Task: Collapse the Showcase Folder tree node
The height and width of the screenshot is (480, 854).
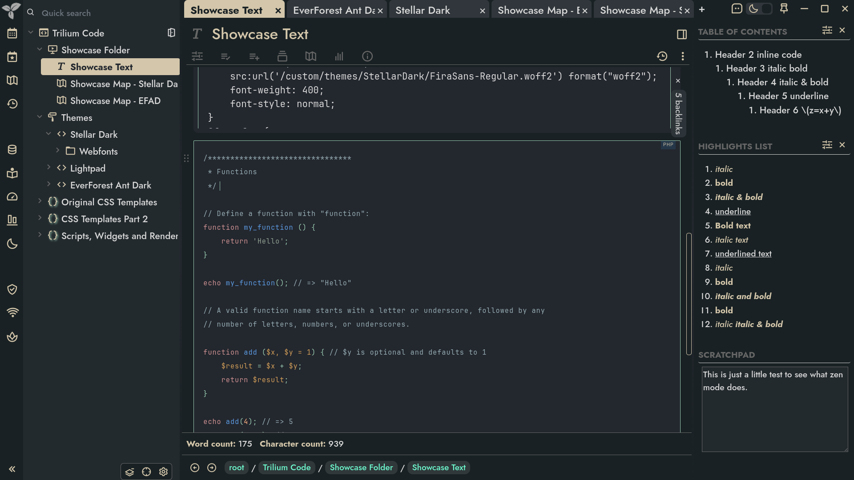Action: [40, 50]
